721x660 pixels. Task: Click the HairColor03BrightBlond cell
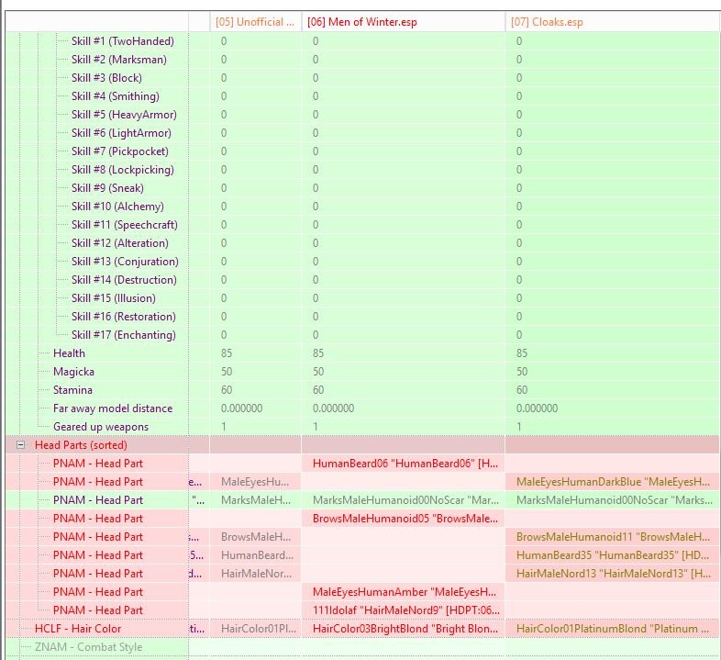pos(404,629)
